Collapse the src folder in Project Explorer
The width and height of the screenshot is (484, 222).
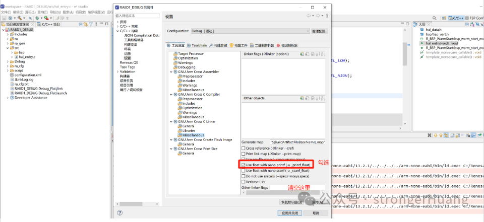[x=8, y=48]
